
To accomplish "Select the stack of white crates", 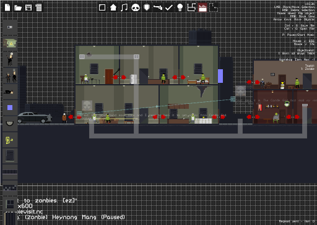I will pyautogui.click(x=203, y=121).
